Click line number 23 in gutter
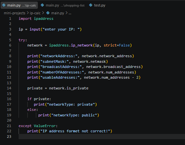The image size is (185, 145). tap(9, 137)
